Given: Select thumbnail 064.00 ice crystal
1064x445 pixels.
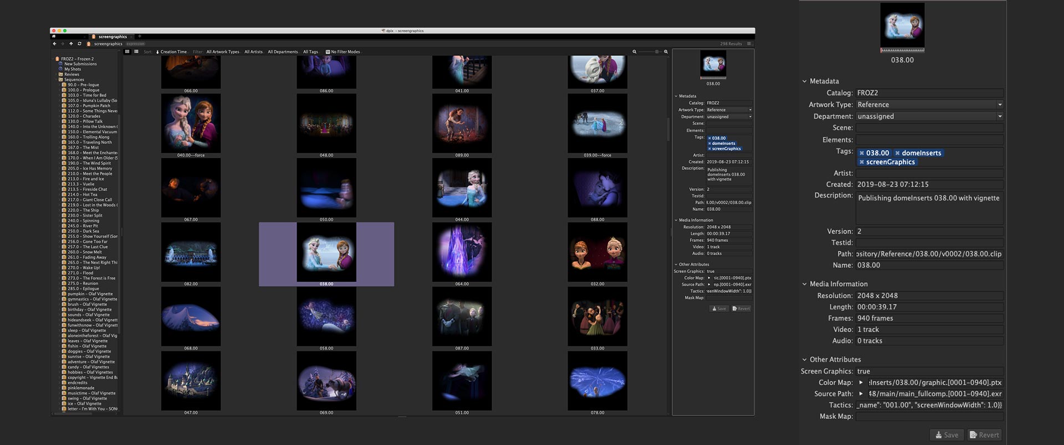Looking at the screenshot, I should click(462, 252).
